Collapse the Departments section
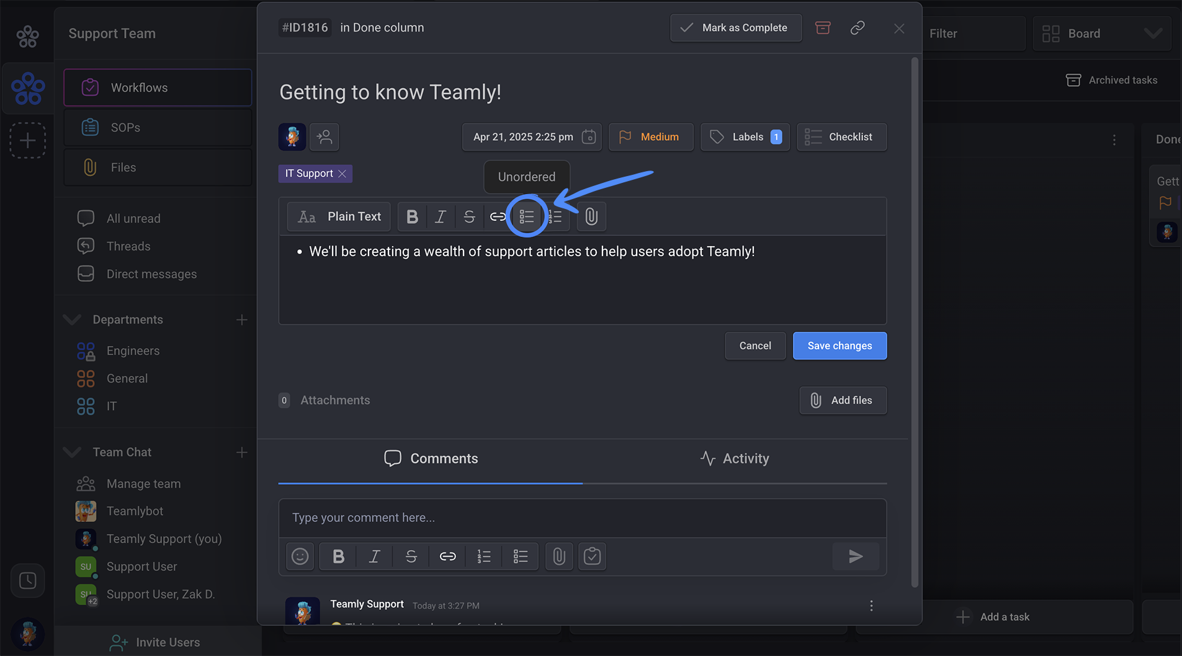Viewport: 1182px width, 656px height. point(72,319)
